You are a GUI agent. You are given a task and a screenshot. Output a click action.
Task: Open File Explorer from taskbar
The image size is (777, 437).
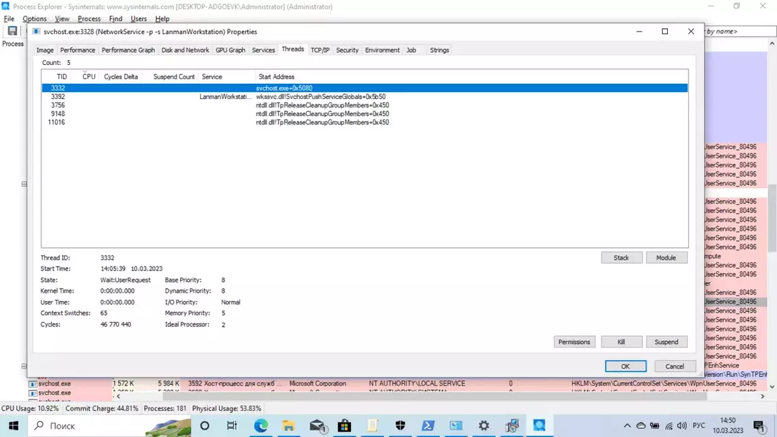tap(288, 425)
